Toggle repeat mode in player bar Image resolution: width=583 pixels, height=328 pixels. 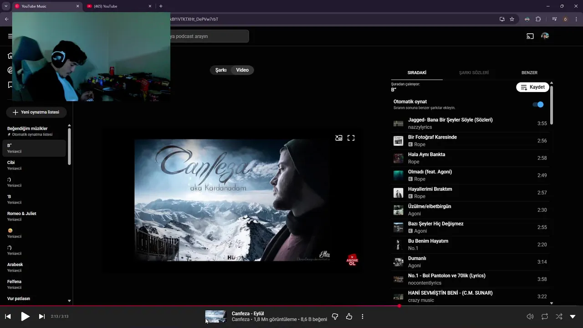[x=545, y=316]
